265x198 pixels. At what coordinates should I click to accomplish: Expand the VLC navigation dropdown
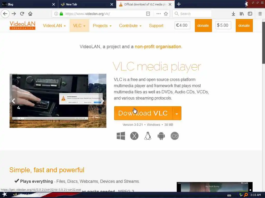point(79,26)
